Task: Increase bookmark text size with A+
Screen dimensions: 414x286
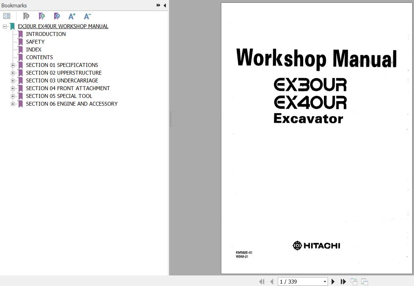Action: pyautogui.click(x=72, y=16)
